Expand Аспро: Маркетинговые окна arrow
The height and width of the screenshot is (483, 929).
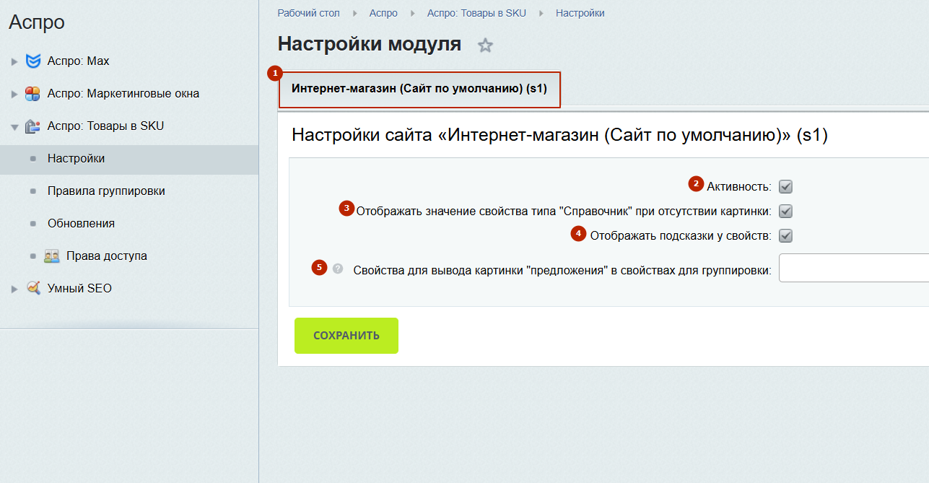(14, 95)
